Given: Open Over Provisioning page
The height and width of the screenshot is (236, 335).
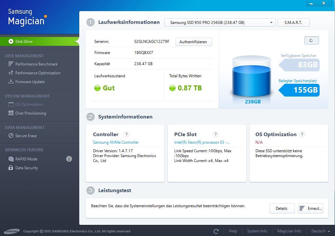Looking at the screenshot, I should click(30, 113).
